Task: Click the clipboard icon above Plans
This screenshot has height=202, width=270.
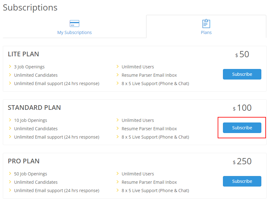Action: pyautogui.click(x=206, y=24)
